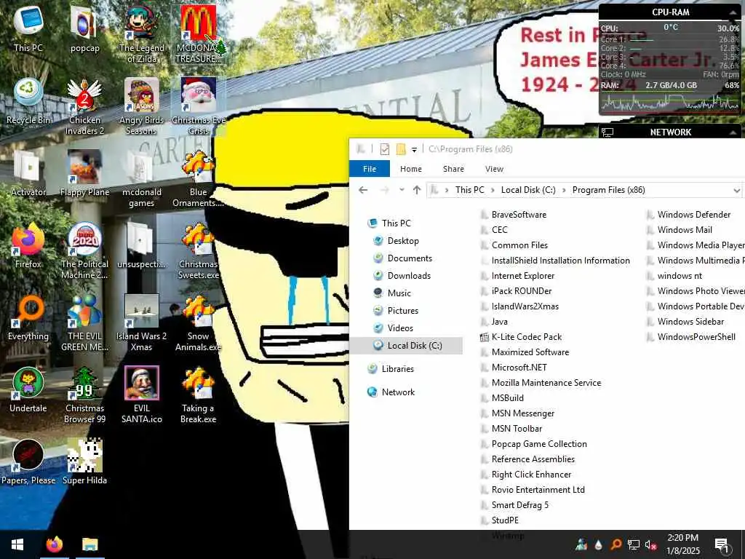Select Christmas Sweets.exe icon
This screenshot has height=559, width=745.
[x=198, y=251]
